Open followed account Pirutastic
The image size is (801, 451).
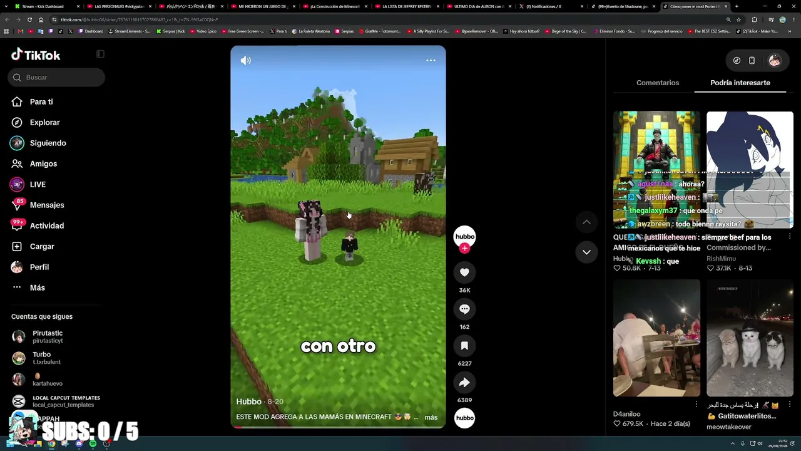(x=48, y=337)
